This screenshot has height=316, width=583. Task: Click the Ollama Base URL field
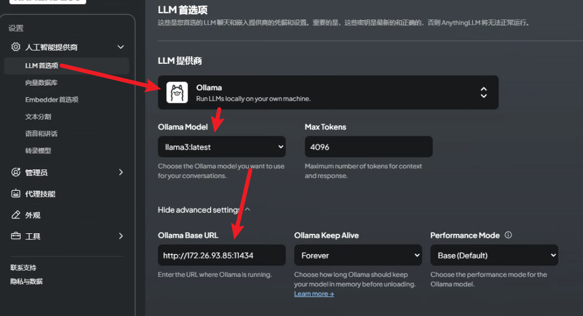(x=222, y=255)
